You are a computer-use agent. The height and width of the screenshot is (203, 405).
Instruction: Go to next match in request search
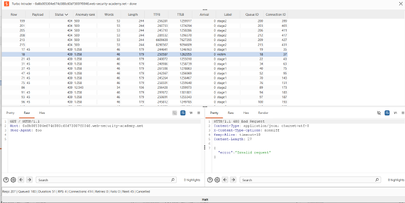pos(29,180)
